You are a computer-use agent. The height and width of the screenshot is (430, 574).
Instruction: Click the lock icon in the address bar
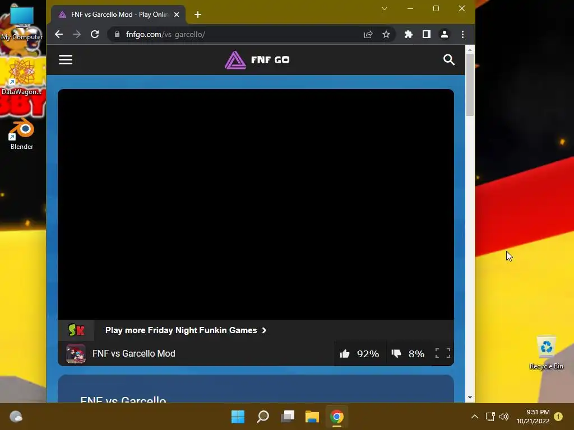[x=117, y=34]
